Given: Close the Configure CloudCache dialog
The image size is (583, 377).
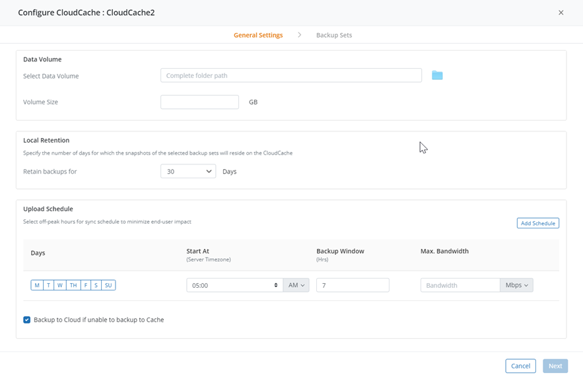Looking at the screenshot, I should (x=561, y=13).
